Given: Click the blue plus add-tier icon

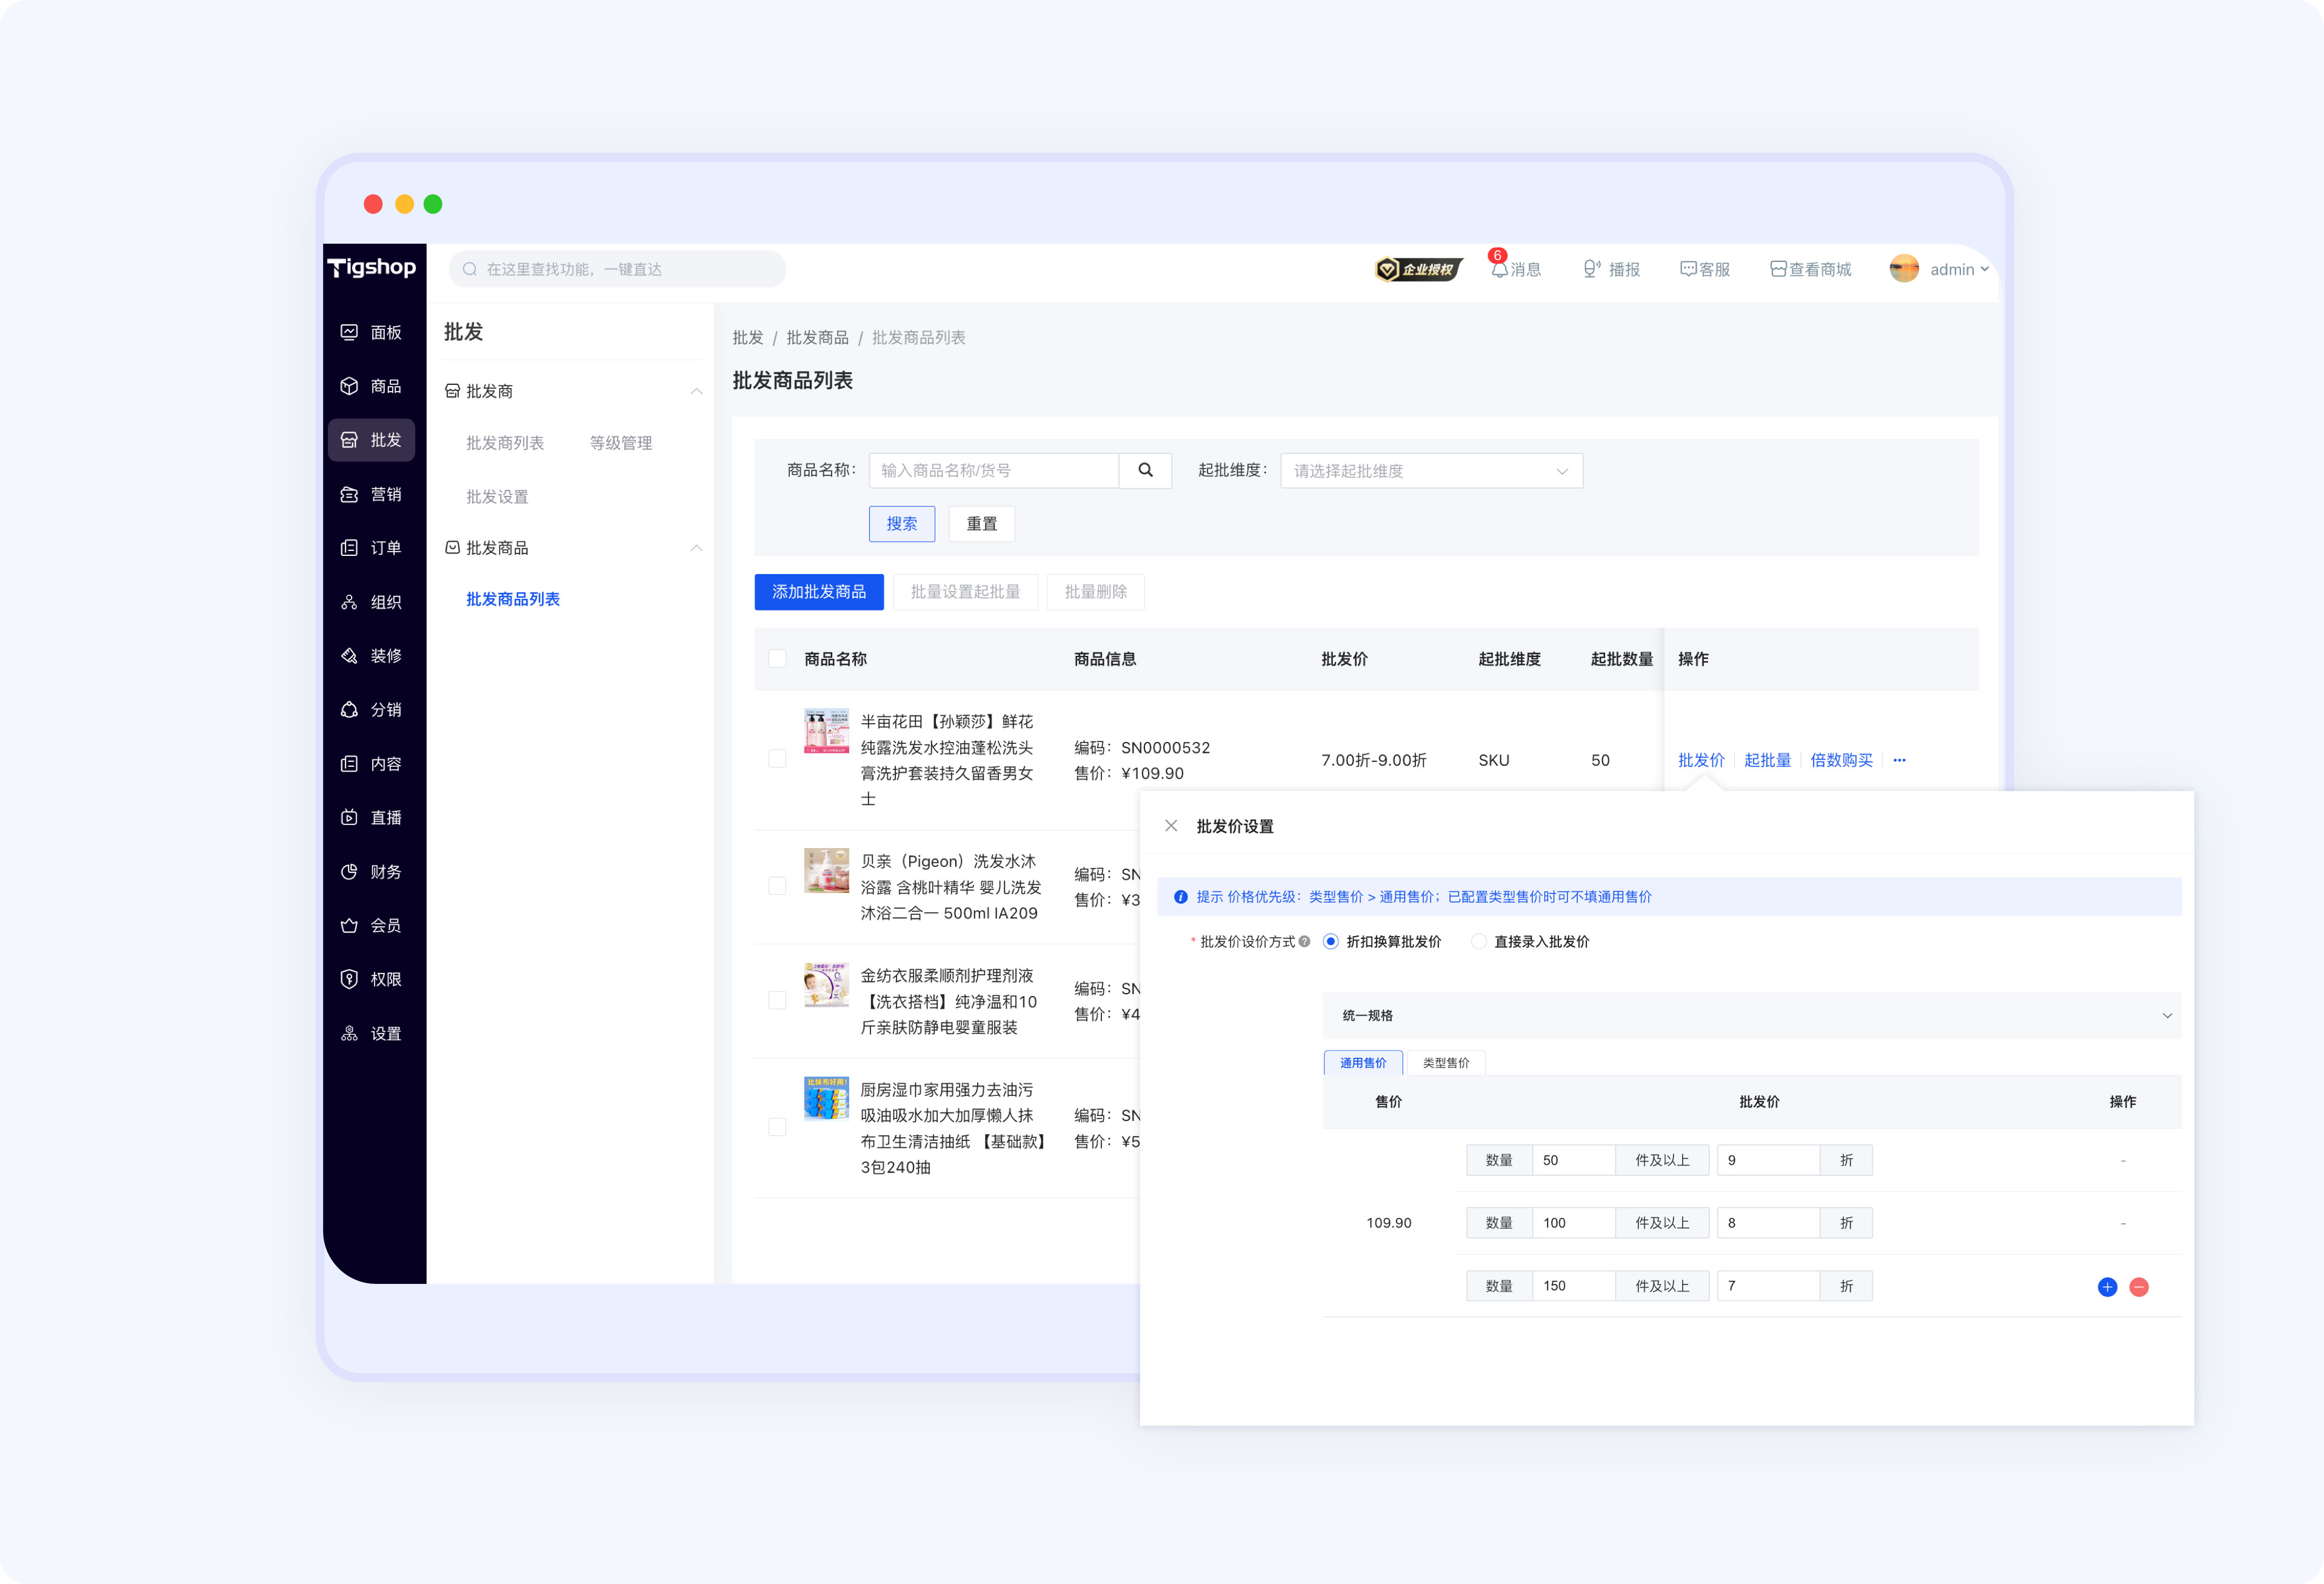Looking at the screenshot, I should pyautogui.click(x=2107, y=1287).
